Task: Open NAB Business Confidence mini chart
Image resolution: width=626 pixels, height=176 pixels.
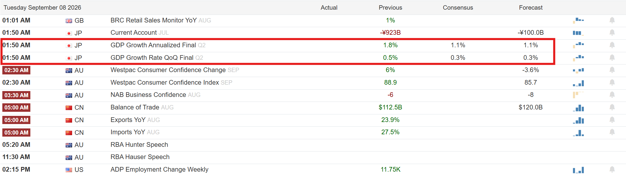Action: click(x=578, y=95)
